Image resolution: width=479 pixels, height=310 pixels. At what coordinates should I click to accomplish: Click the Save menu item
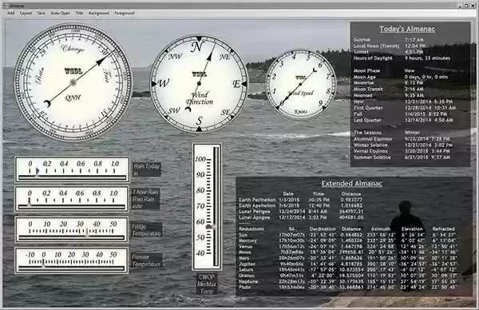click(42, 13)
